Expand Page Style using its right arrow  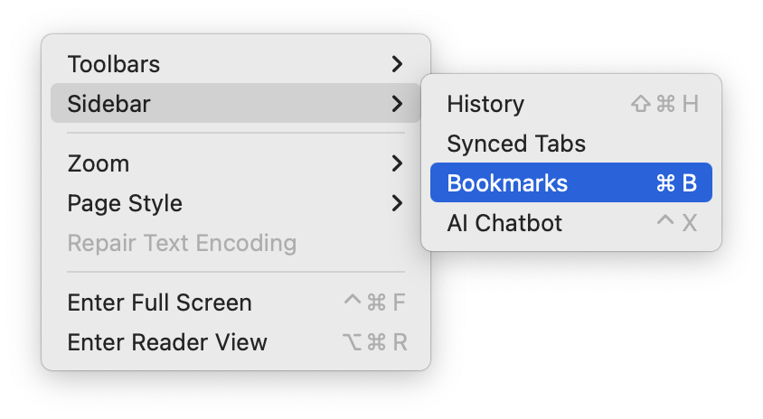[397, 203]
